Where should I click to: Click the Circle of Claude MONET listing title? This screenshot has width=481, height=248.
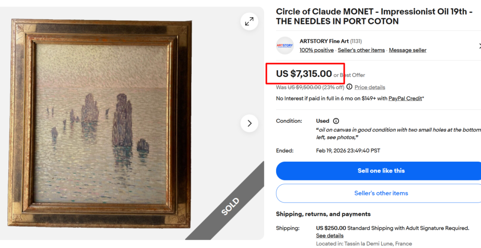point(374,16)
